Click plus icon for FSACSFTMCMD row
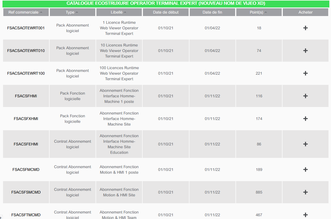 (x=306, y=215)
